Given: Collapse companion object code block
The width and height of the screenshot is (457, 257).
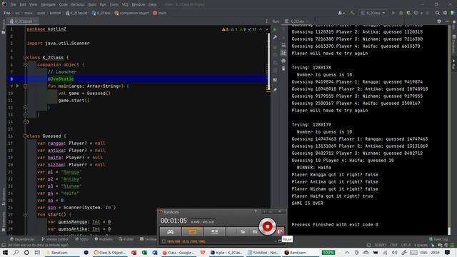Looking at the screenshot, I should click(x=25, y=65).
